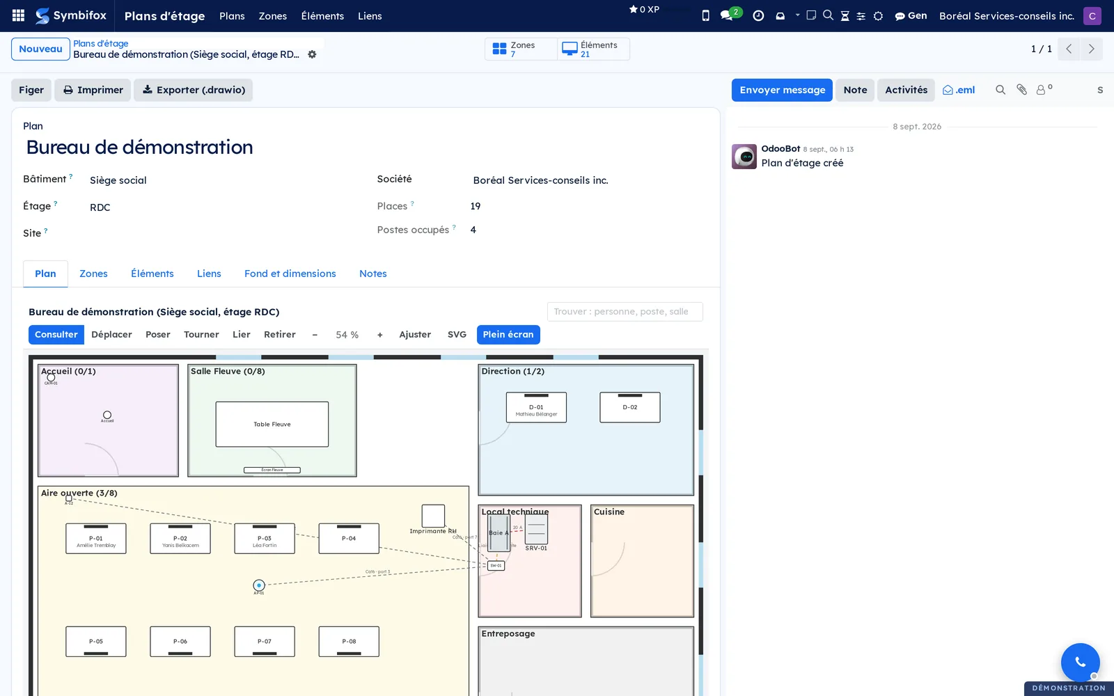
Task: Select Déplacer mode
Action: click(x=111, y=335)
